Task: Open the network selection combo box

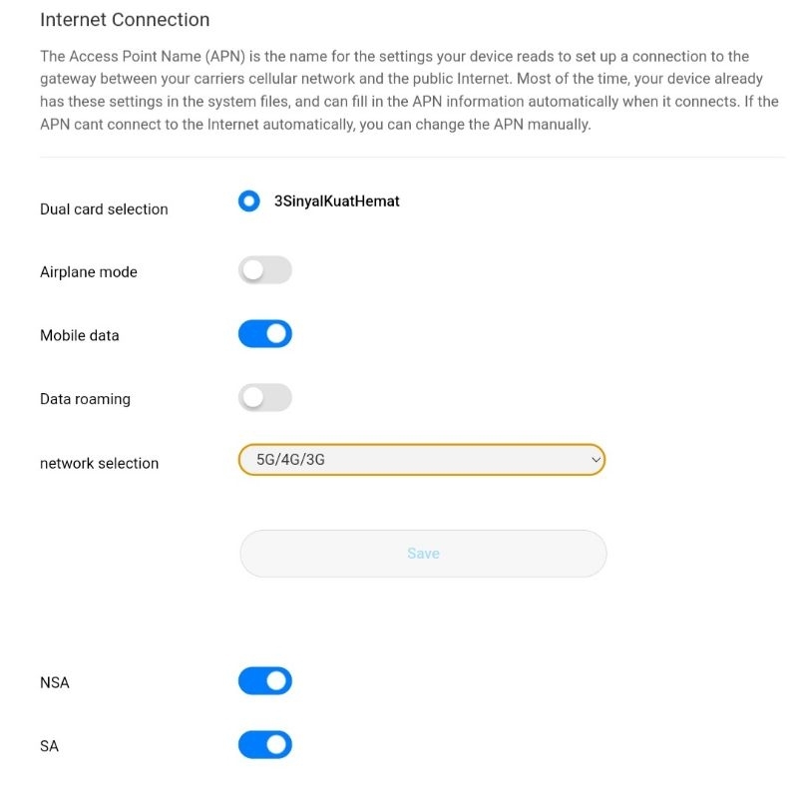Action: pyautogui.click(x=422, y=460)
